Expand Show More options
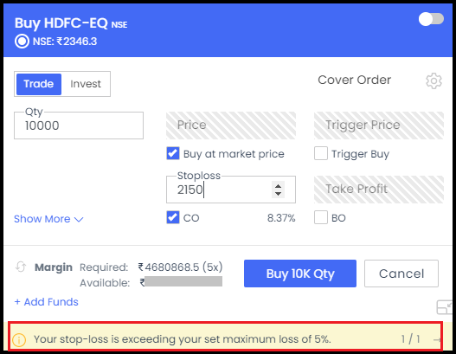This screenshot has width=456, height=354. (48, 219)
